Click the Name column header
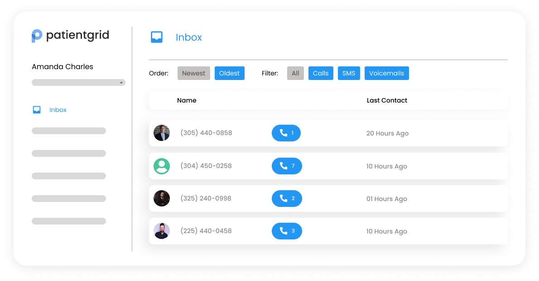 pyautogui.click(x=187, y=100)
